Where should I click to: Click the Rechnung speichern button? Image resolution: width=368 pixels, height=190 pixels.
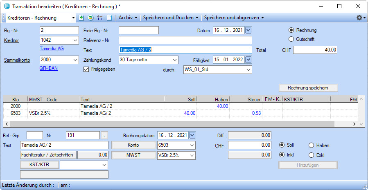309,88
